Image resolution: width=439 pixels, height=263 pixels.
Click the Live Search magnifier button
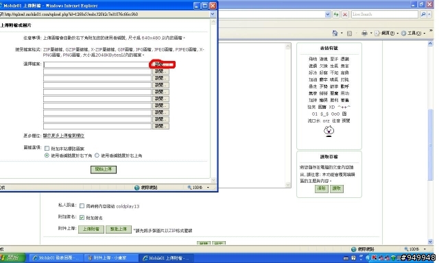pyautogui.click(x=423, y=14)
